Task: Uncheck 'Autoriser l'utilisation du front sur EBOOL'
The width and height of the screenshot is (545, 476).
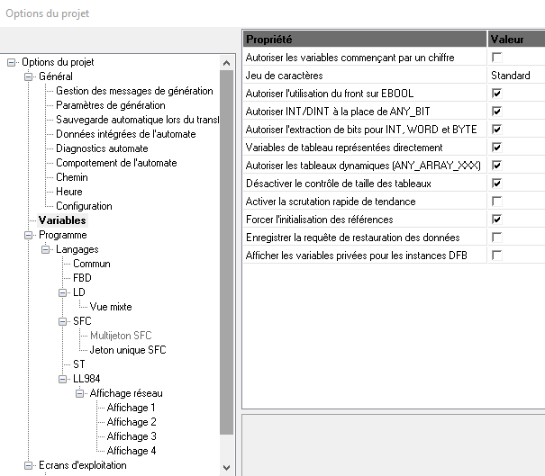Action: click(496, 94)
